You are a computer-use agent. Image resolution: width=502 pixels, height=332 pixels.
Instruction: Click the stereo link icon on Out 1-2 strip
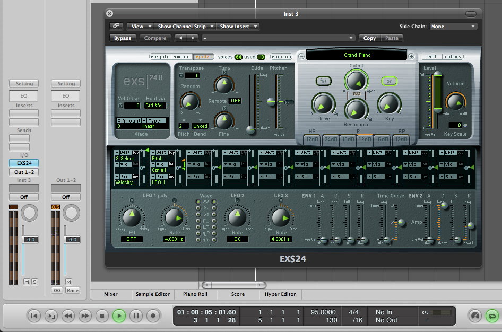point(57,291)
